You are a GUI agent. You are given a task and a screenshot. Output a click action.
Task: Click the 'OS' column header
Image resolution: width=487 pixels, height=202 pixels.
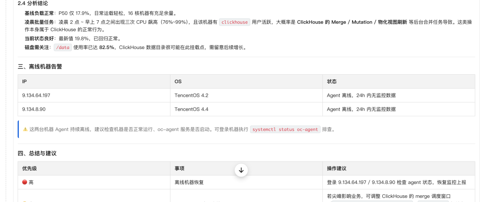(x=246, y=81)
